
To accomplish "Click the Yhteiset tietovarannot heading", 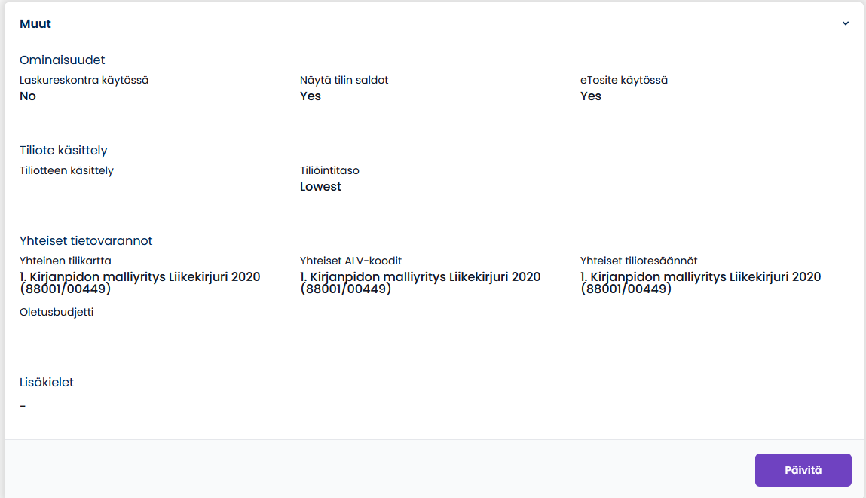I will 86,241.
